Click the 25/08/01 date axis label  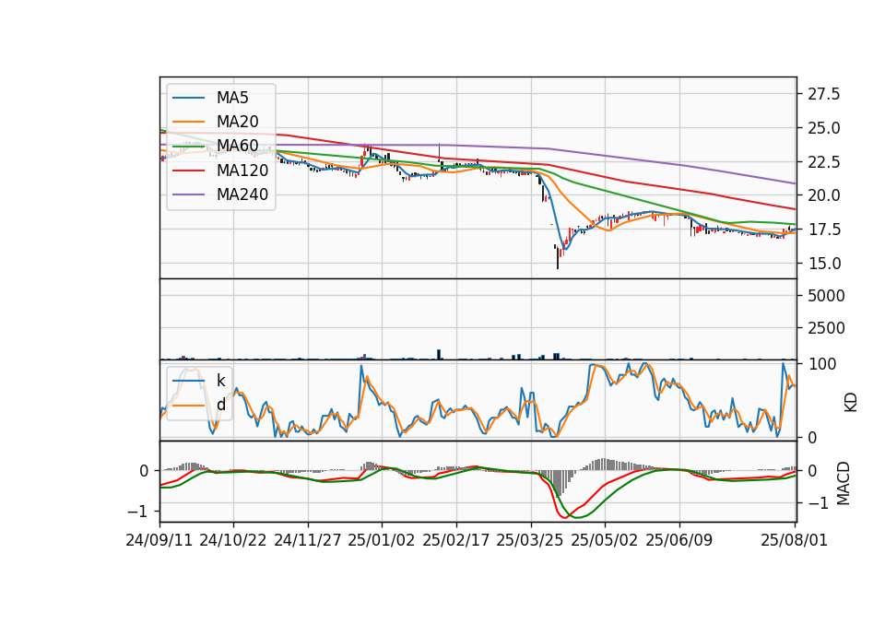pyautogui.click(x=794, y=540)
